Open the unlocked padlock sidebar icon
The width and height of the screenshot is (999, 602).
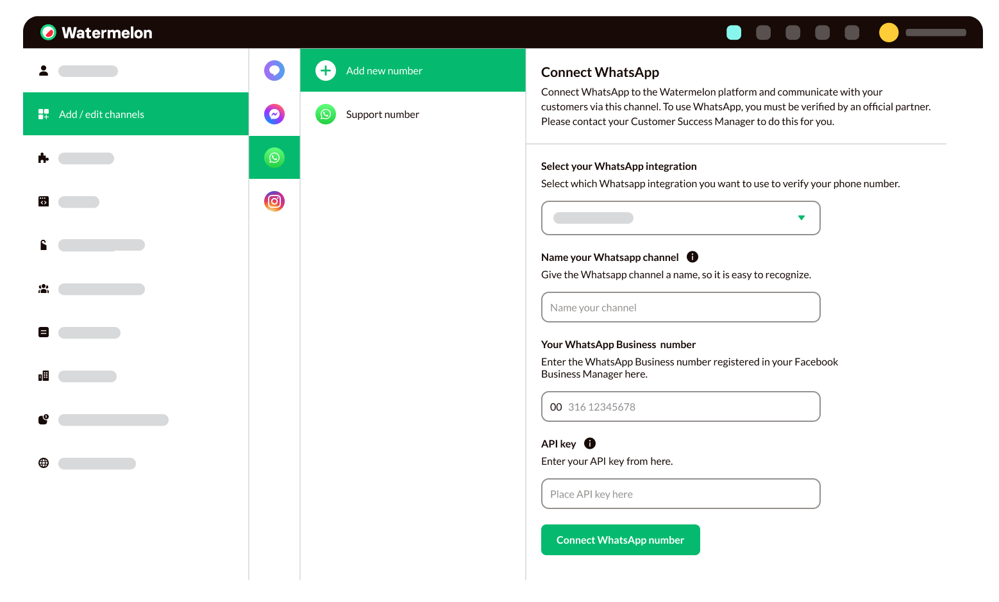click(x=44, y=245)
